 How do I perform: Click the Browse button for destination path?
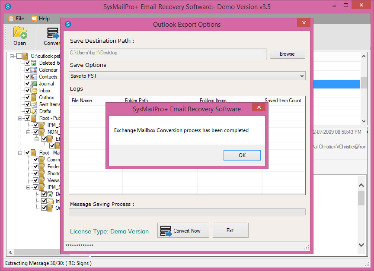click(287, 54)
